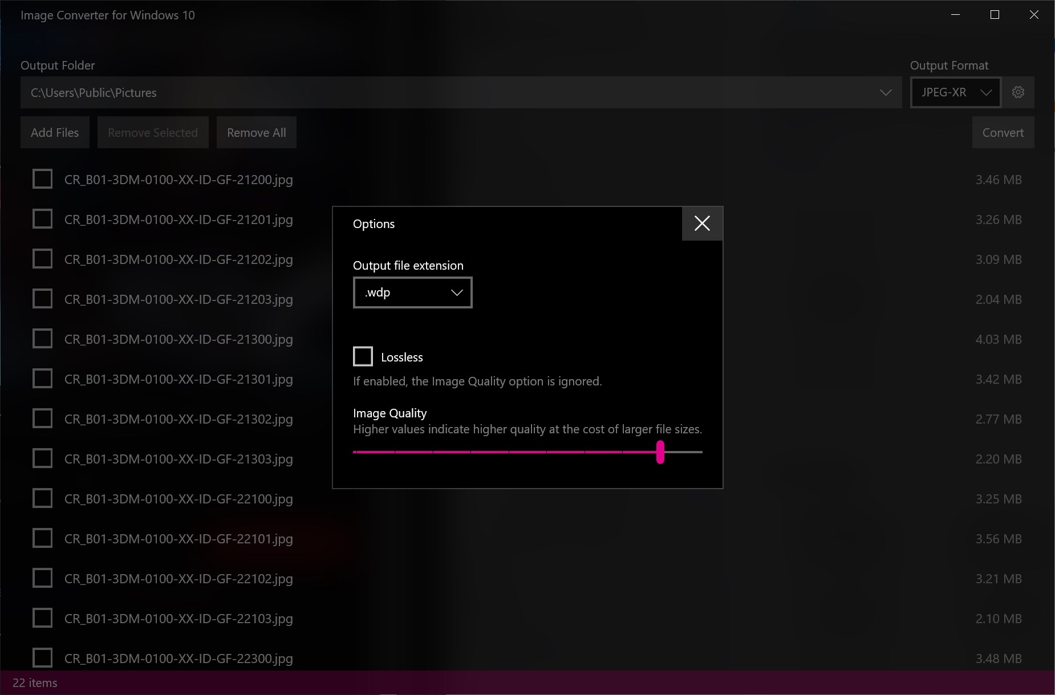Check the box for file GF-22300.jpg

click(43, 658)
